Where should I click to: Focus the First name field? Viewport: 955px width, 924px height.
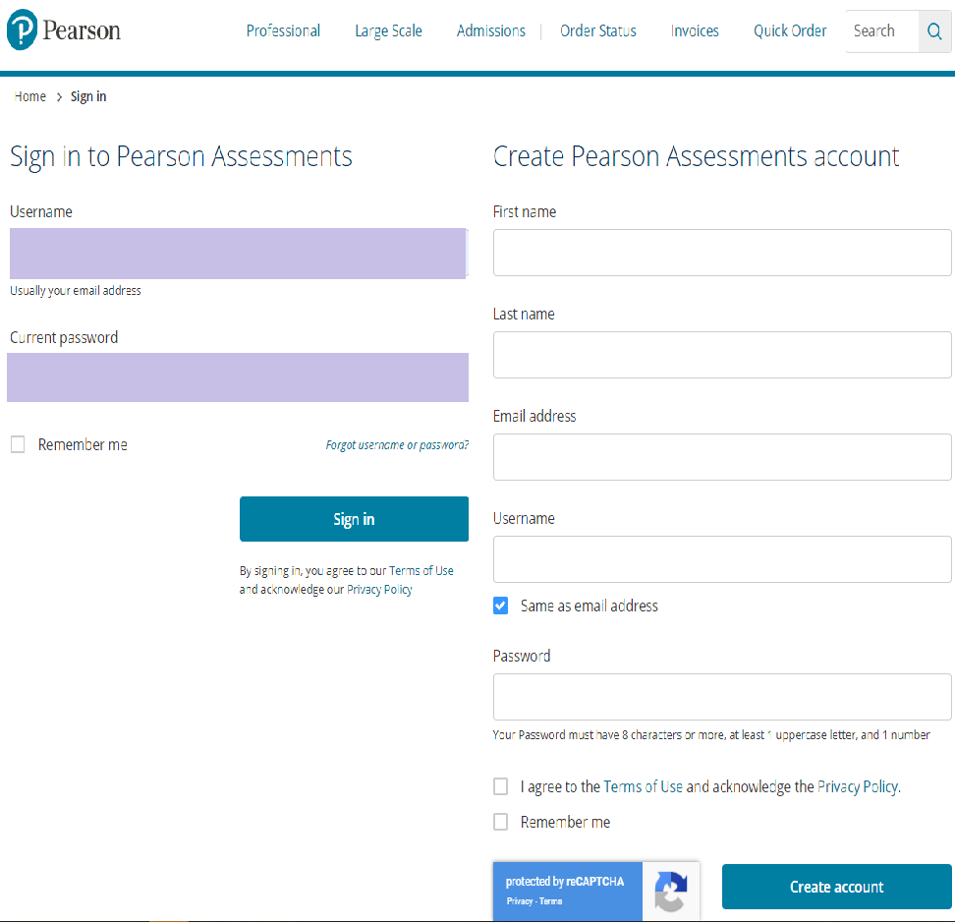[x=722, y=253]
